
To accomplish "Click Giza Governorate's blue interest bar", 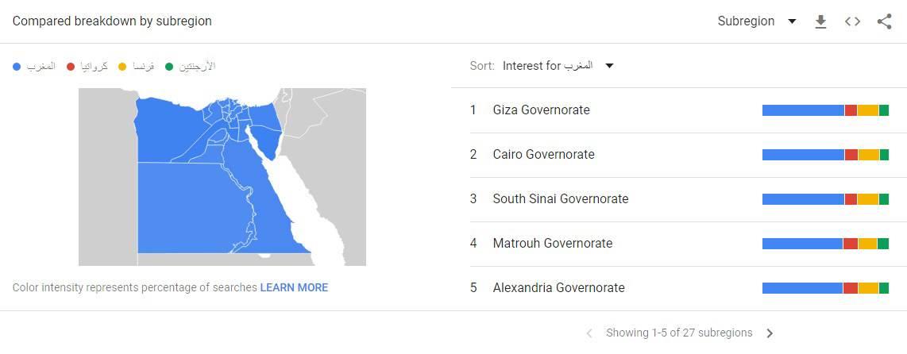I will pos(802,110).
